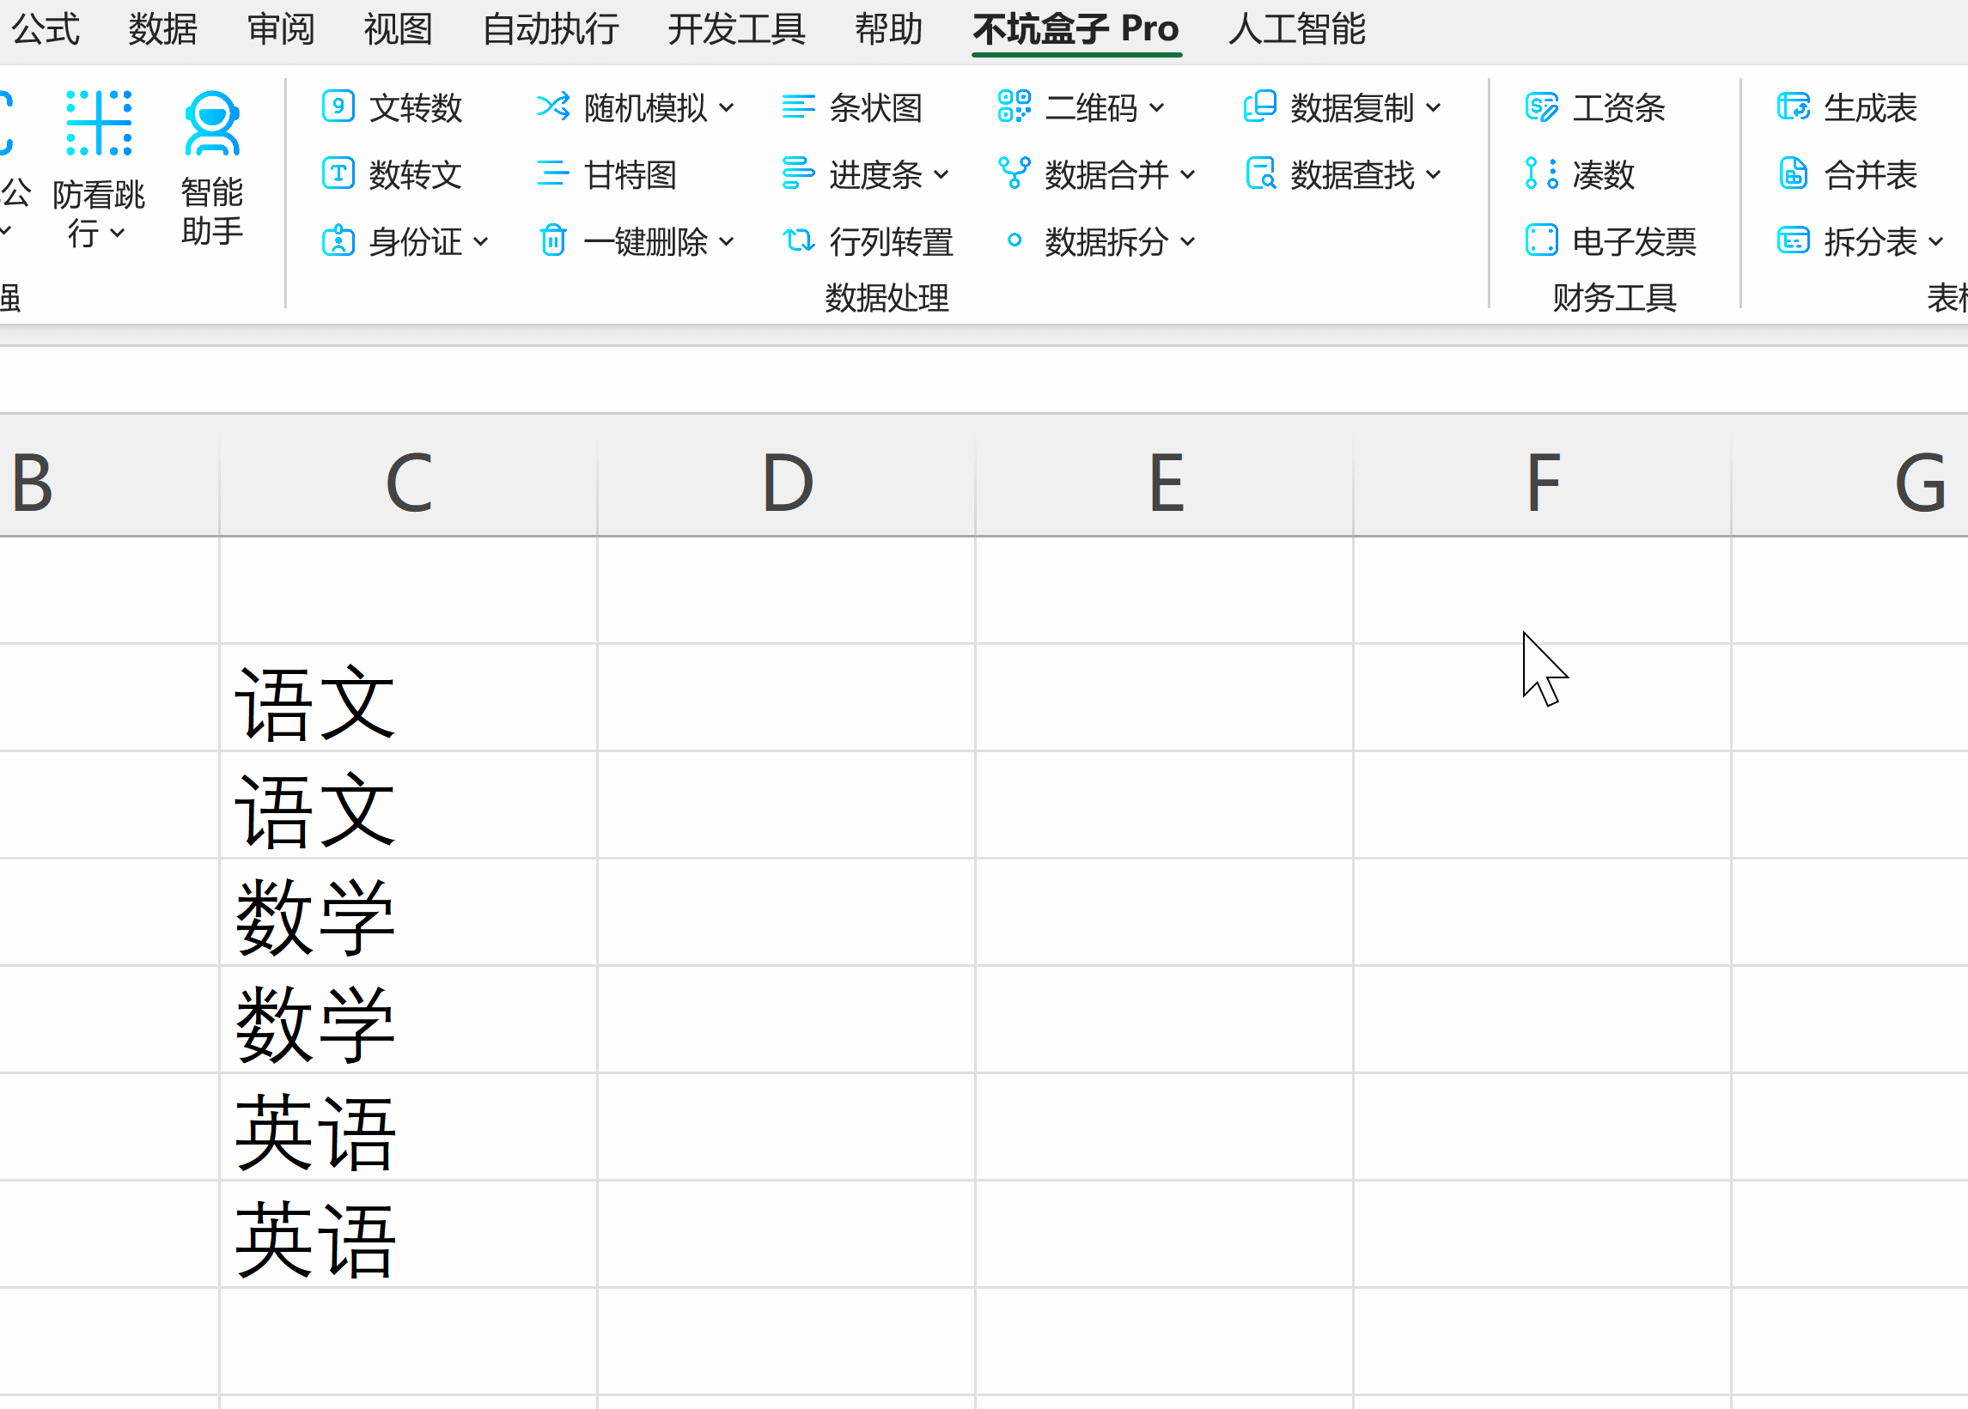The image size is (1968, 1409).
Task: Select the first 数学 cell
Action: [409, 913]
